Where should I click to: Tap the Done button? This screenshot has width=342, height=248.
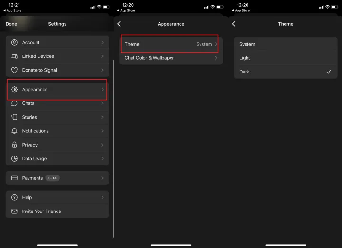click(x=11, y=24)
